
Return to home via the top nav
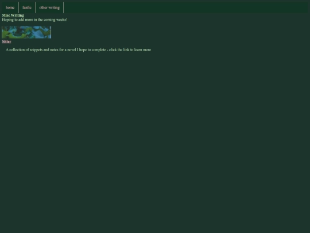[x=10, y=7]
